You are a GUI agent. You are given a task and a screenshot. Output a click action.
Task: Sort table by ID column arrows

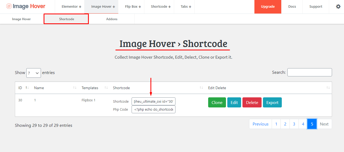click(27, 88)
